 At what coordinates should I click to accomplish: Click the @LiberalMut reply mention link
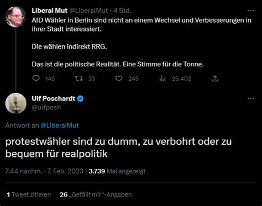tap(60, 125)
